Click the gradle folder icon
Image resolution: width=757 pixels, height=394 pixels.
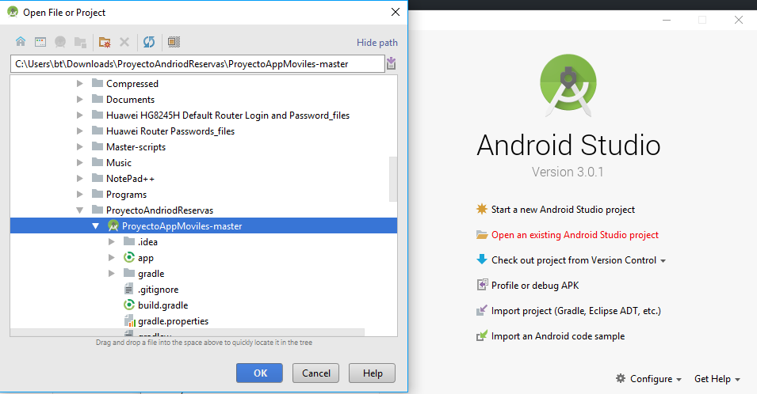(x=129, y=273)
